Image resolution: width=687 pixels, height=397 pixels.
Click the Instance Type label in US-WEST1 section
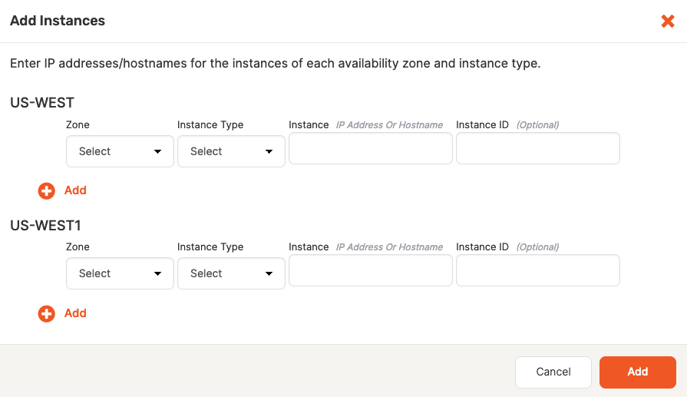tap(210, 247)
